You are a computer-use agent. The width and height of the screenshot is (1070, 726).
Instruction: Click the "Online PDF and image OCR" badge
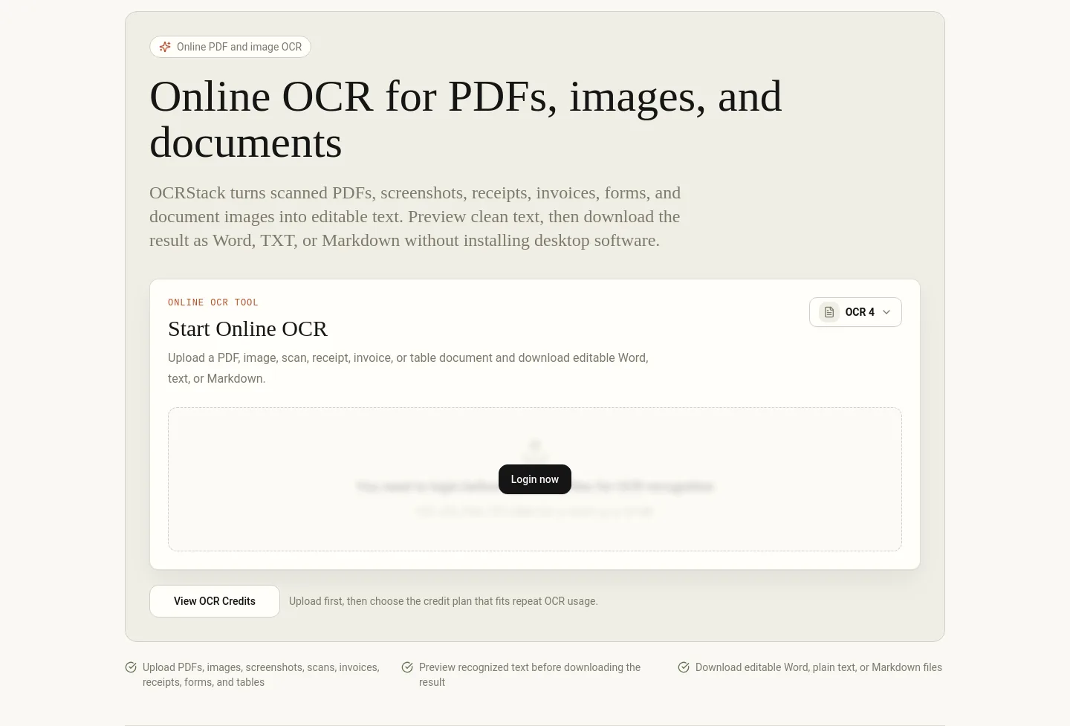point(230,47)
